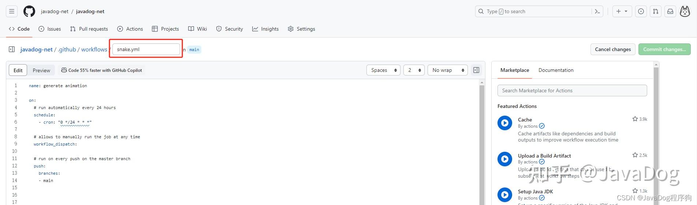The width and height of the screenshot is (697, 205).
Task: Toggle the editor help side panel
Action: click(x=476, y=70)
